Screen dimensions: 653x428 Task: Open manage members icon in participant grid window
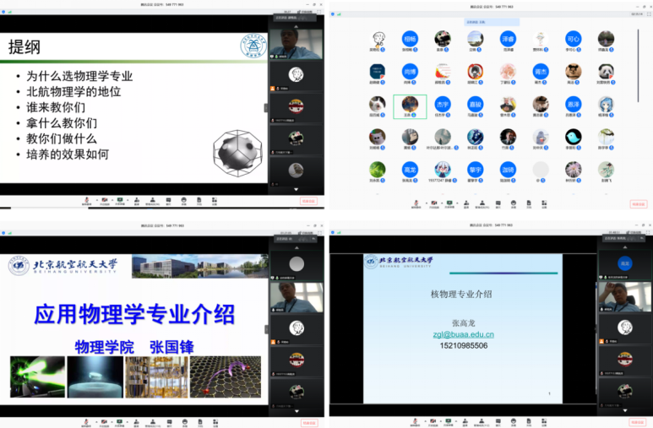[482, 202]
